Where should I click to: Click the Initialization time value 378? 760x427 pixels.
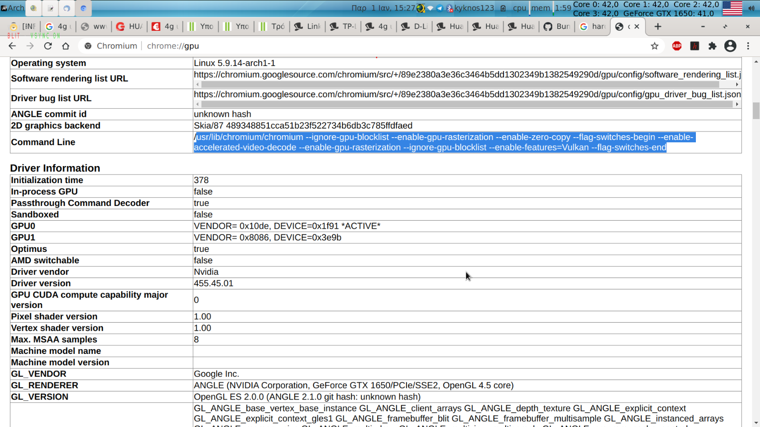click(x=201, y=180)
